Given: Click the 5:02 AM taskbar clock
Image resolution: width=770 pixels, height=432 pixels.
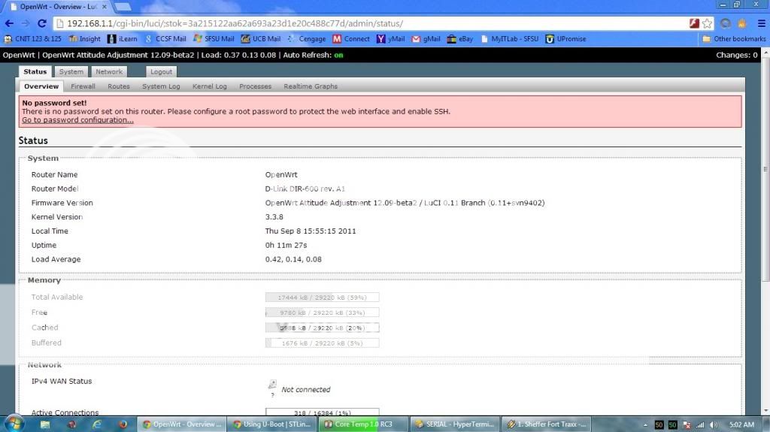Looking at the screenshot, I should click(741, 424).
